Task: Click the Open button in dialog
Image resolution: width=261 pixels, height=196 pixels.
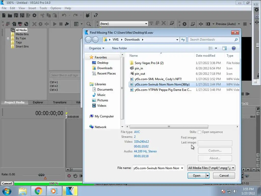Action: (197, 176)
